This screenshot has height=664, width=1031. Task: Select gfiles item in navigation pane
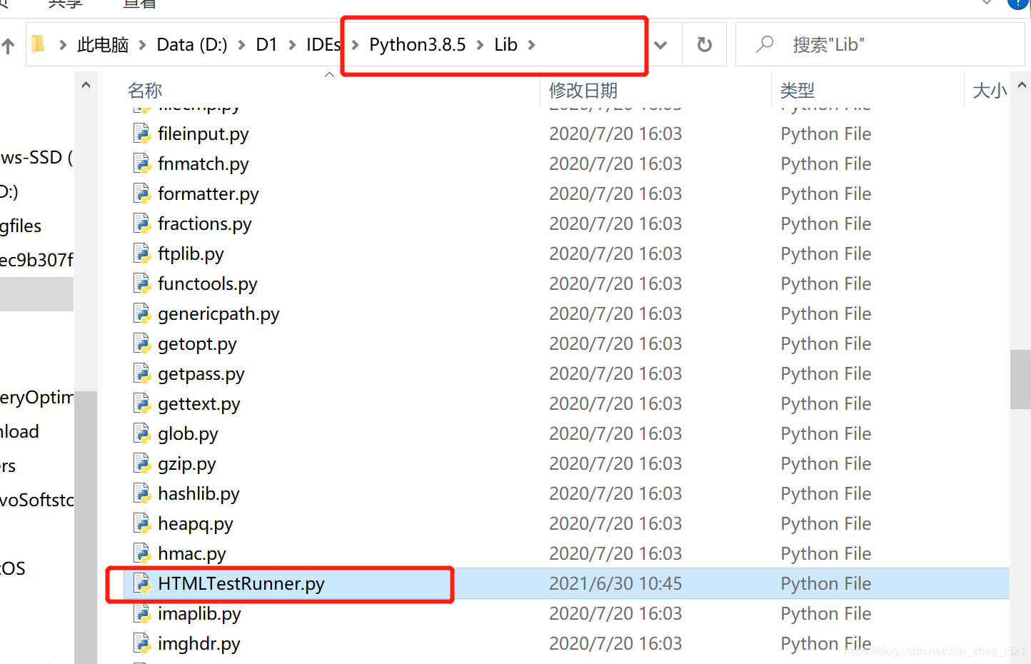pos(21,226)
